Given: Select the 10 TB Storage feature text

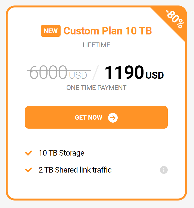Looking at the screenshot, I should pyautogui.click(x=61, y=153).
